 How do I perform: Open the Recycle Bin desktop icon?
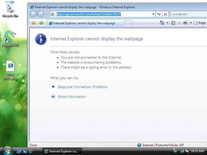pos(10,9)
